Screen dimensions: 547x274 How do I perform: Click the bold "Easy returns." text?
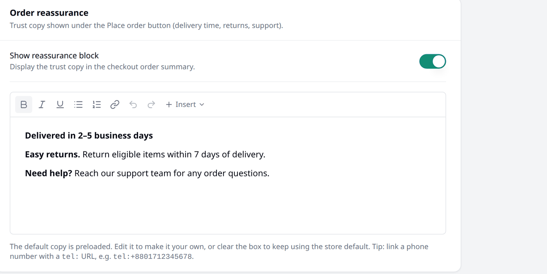coord(52,154)
